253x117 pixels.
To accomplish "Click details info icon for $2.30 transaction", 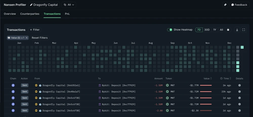I will click(x=239, y=110).
